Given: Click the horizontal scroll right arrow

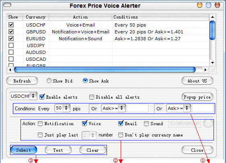Looking at the screenshot, I should [205, 70].
